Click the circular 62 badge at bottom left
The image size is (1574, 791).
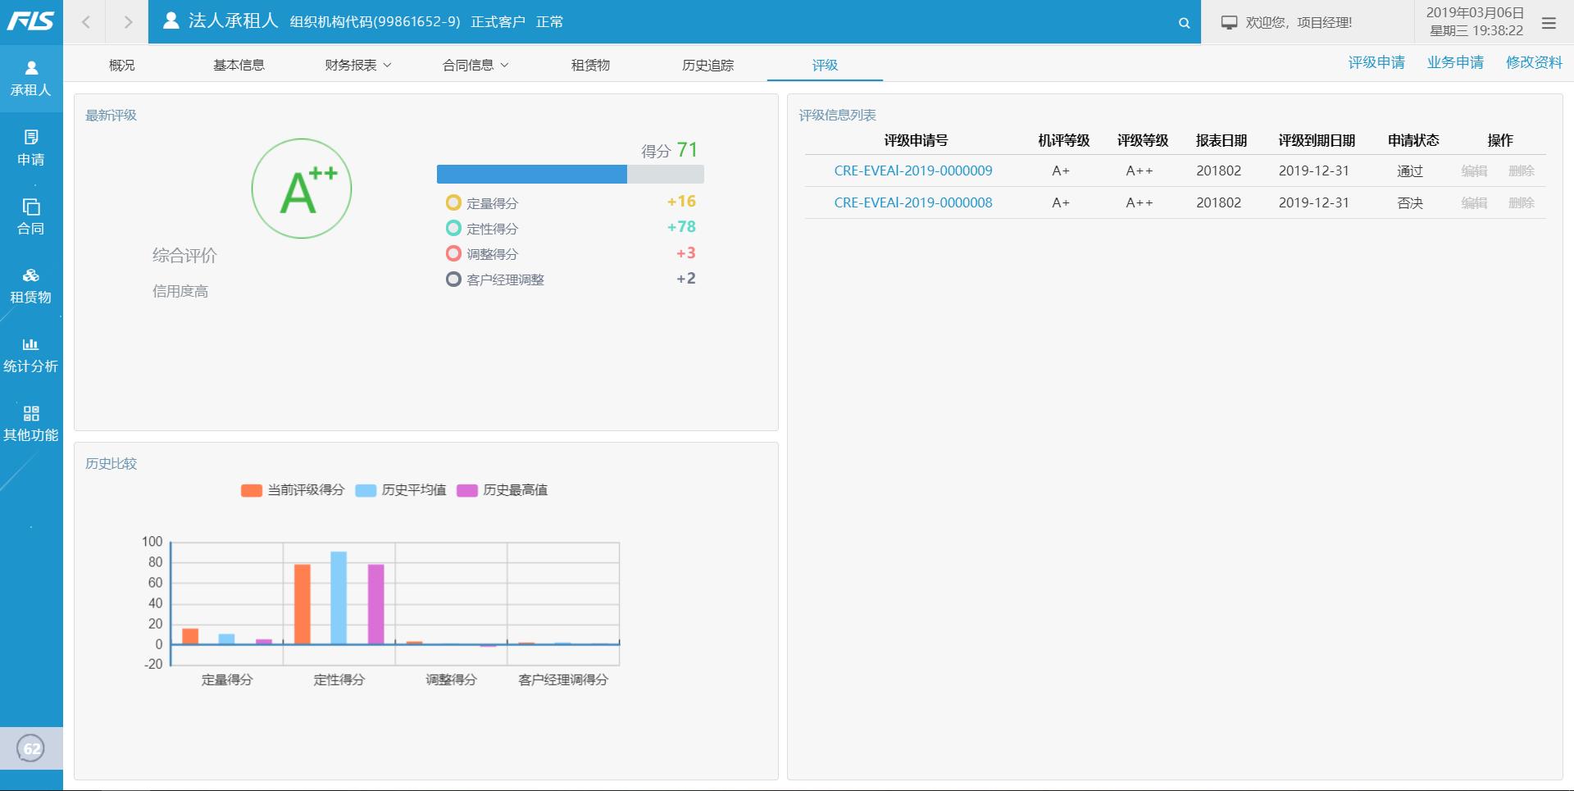pos(31,748)
